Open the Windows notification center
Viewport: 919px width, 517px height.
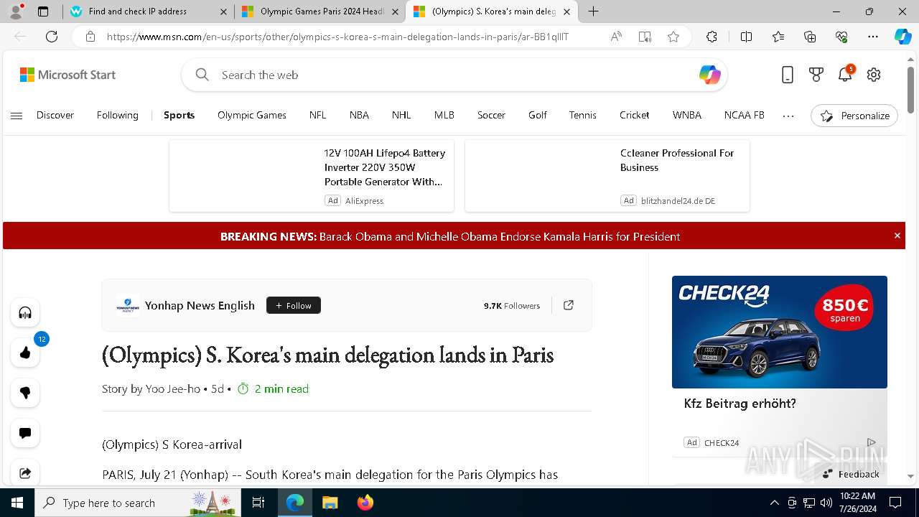click(x=895, y=503)
